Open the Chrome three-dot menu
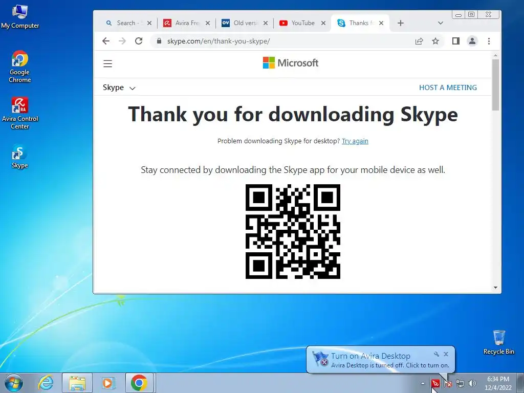 tap(489, 41)
